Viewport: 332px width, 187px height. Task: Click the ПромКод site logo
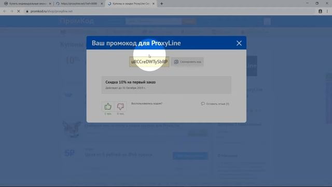tap(77, 21)
